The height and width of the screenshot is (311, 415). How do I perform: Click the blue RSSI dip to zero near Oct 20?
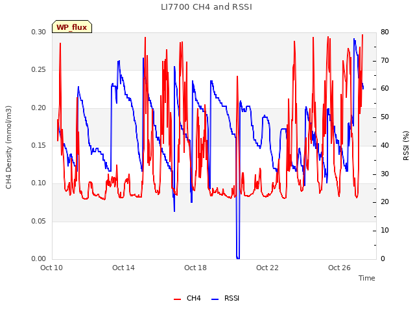(x=238, y=258)
